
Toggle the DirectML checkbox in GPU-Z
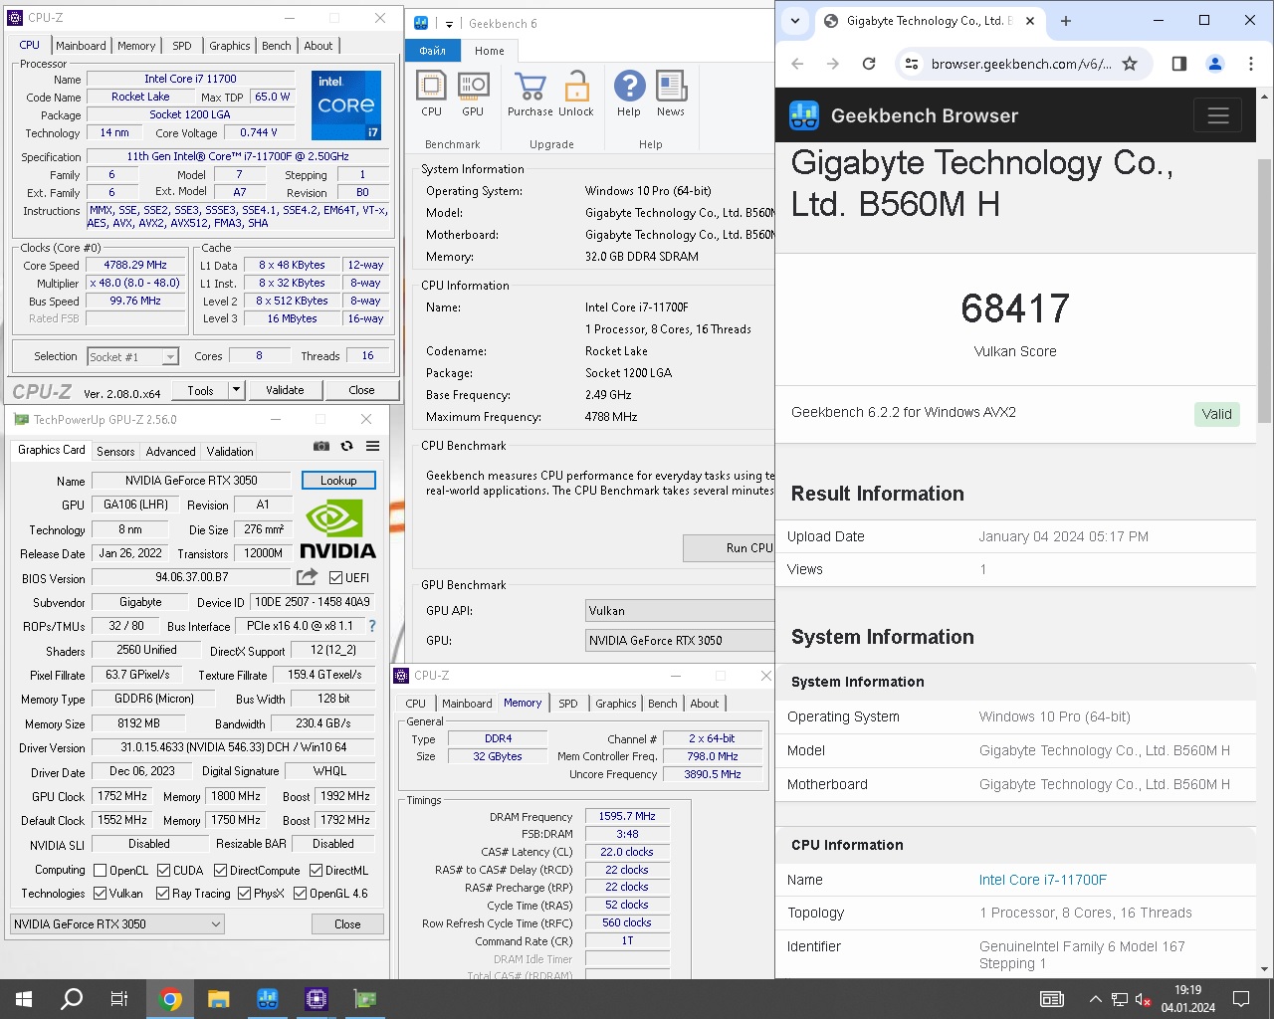click(316, 870)
